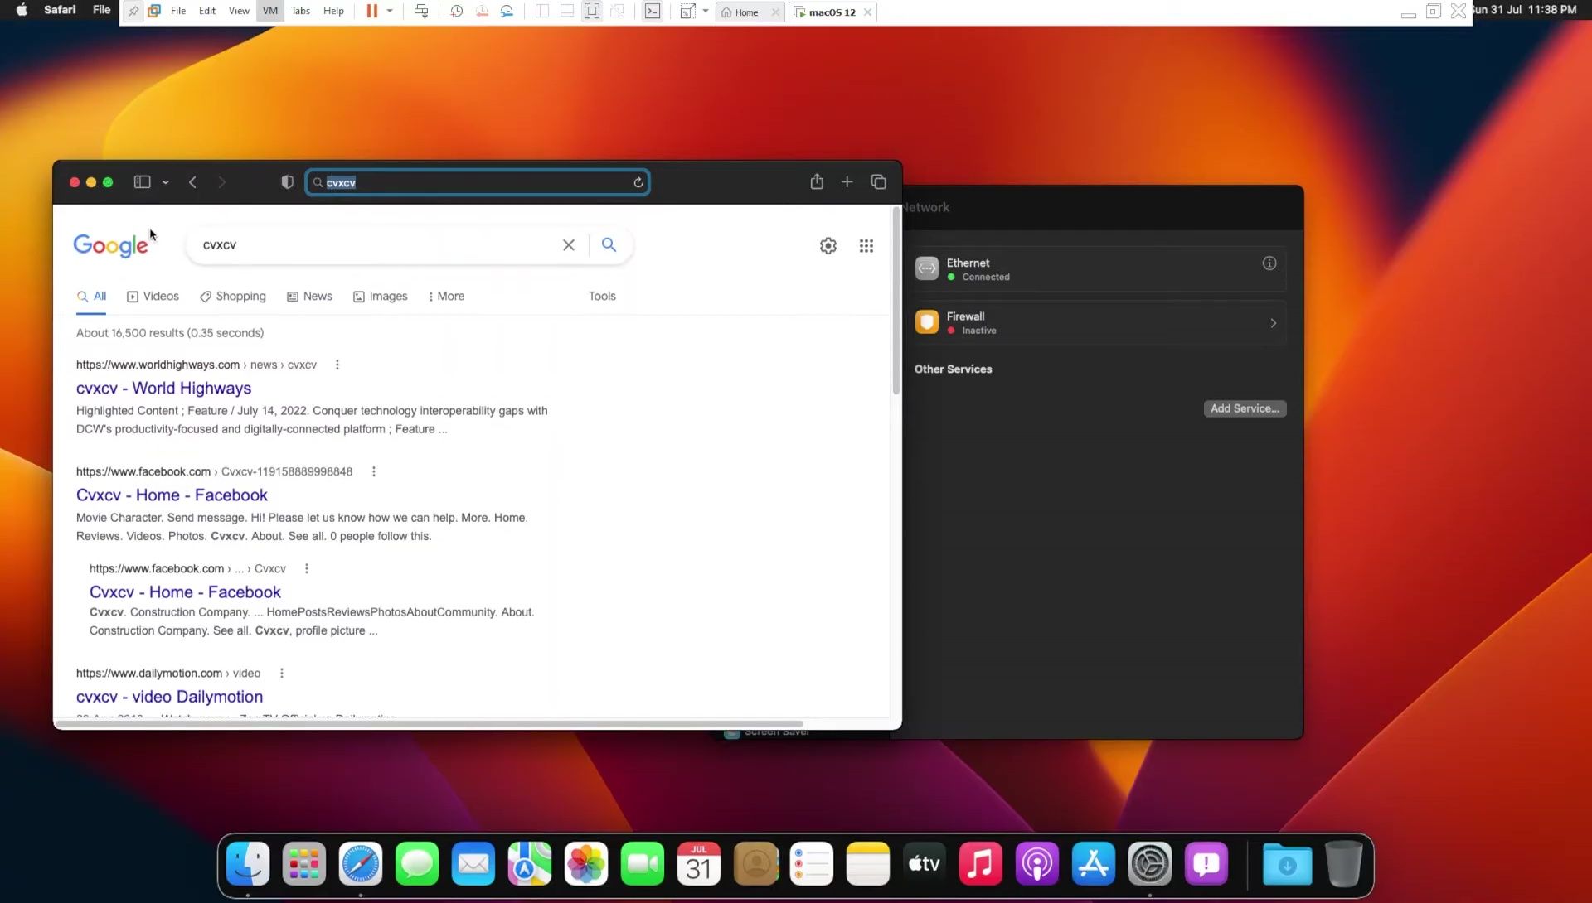Open Photos from the Dock

[586, 865]
